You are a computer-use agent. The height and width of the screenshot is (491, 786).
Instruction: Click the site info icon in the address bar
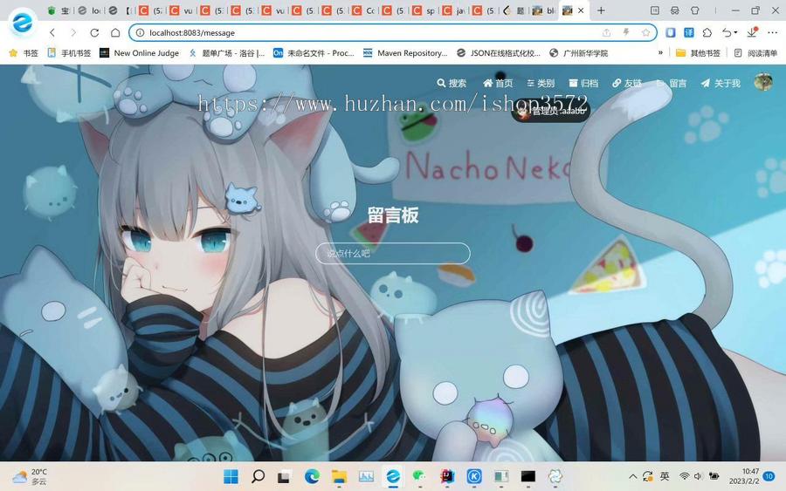coord(140,32)
